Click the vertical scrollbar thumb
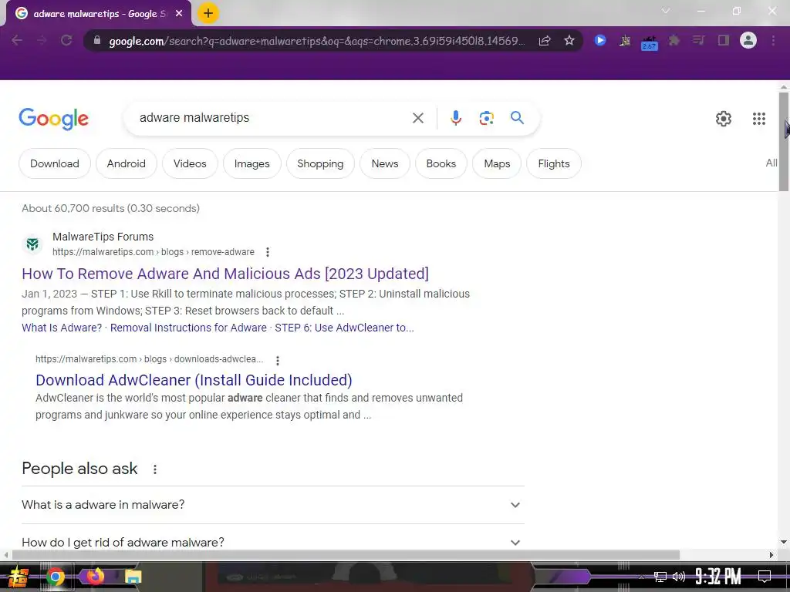This screenshot has height=592, width=790. [784, 142]
